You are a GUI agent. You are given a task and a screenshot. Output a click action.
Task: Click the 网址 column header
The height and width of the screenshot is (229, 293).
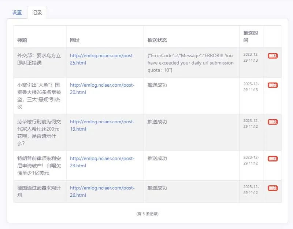[x=75, y=40]
